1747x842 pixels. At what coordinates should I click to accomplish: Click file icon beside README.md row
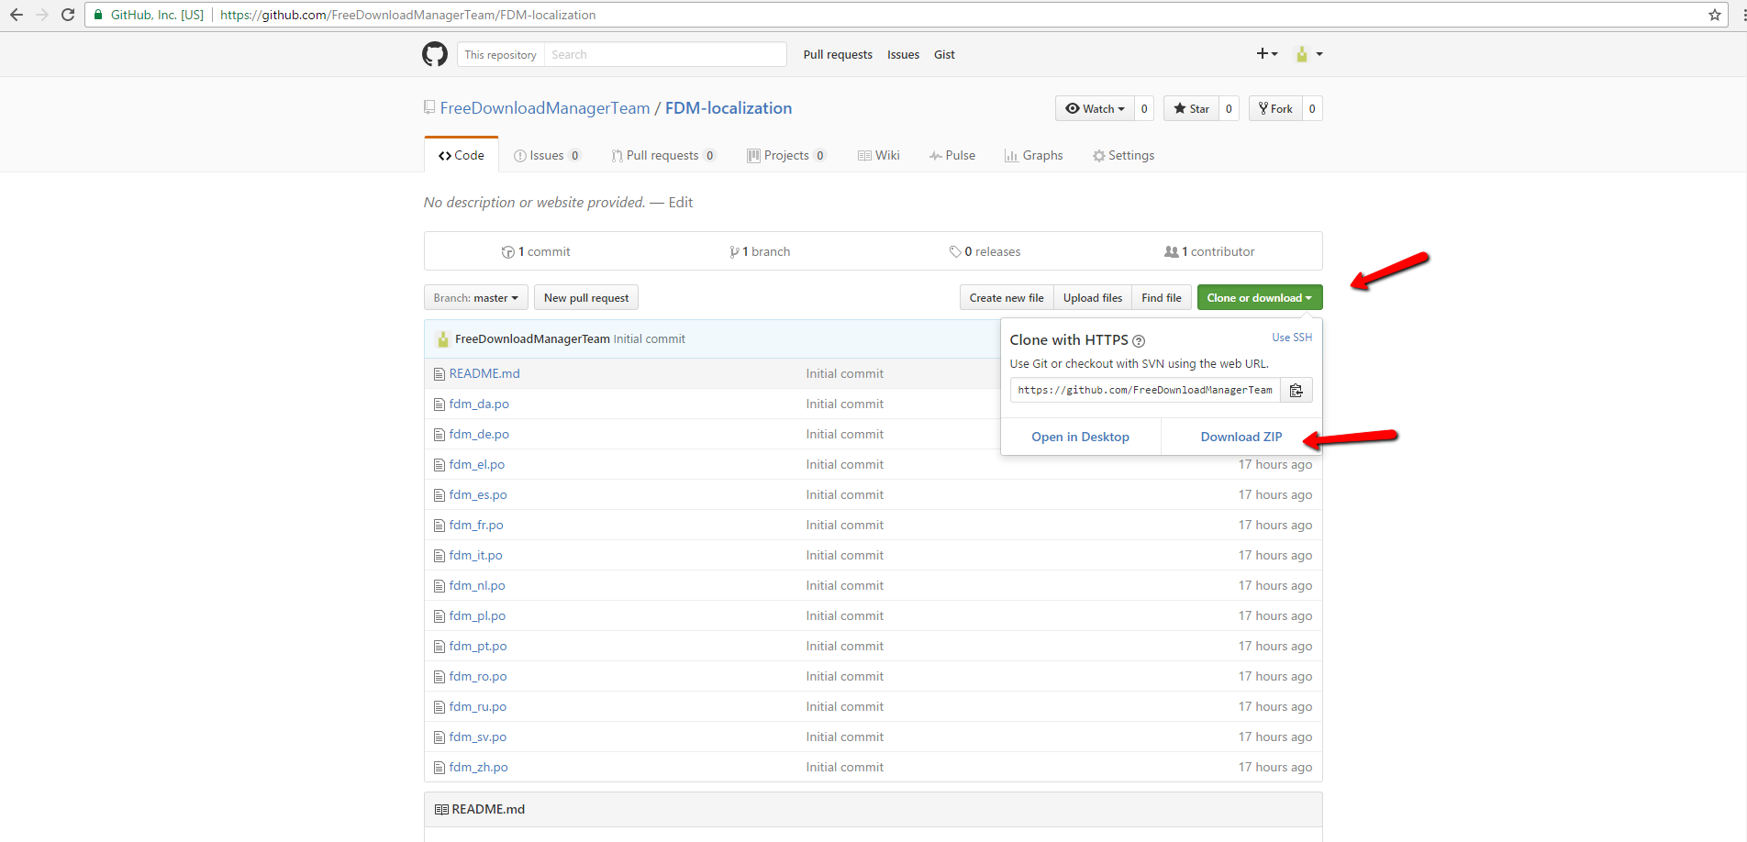[440, 374]
